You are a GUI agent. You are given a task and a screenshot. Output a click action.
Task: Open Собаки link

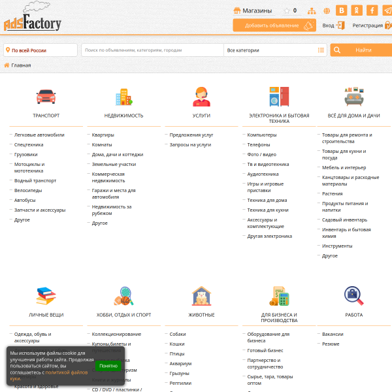pyautogui.click(x=178, y=334)
